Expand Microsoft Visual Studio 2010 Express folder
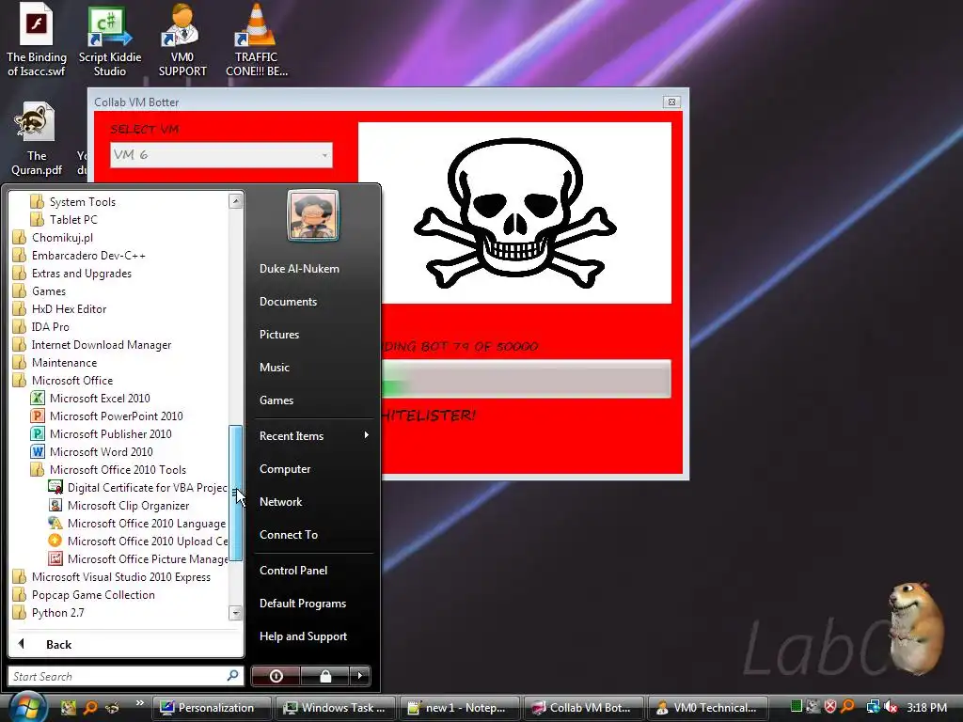 pyautogui.click(x=112, y=577)
